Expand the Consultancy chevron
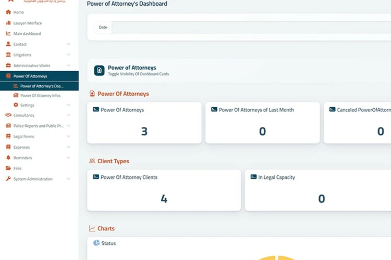This screenshot has width=391, height=260. (x=68, y=115)
